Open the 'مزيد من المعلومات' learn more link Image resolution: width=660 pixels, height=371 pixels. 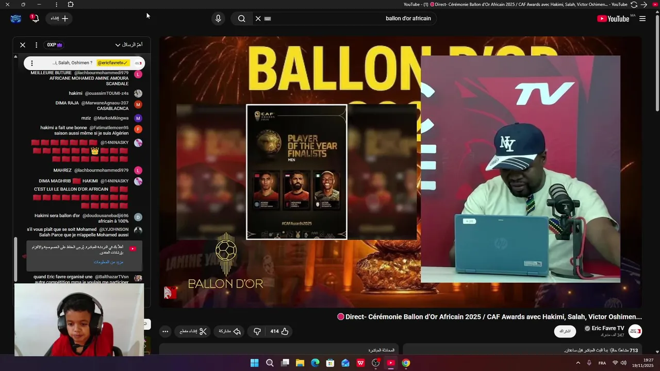tap(108, 262)
